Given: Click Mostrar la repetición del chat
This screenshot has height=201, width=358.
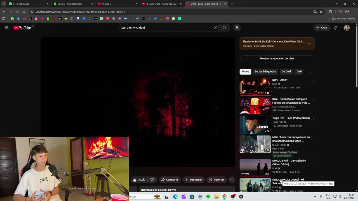Looking at the screenshot, I should 277,58.
